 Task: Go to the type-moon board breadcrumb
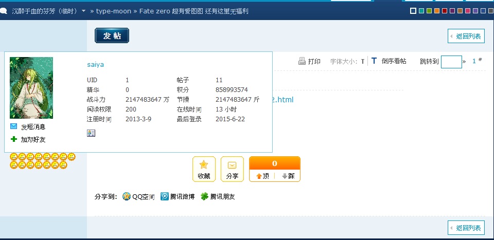113,11
